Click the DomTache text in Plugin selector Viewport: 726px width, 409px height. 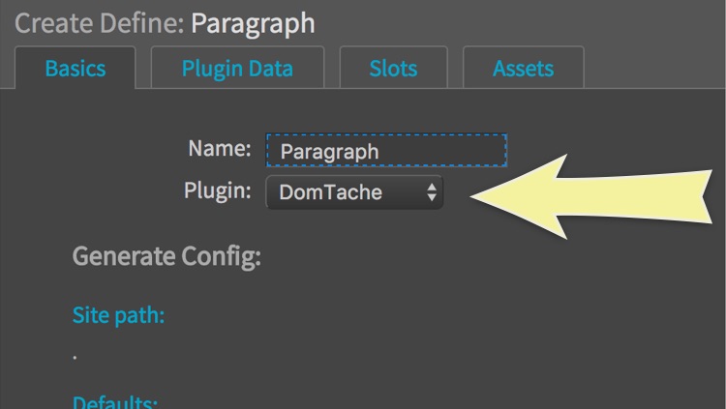[330, 192]
